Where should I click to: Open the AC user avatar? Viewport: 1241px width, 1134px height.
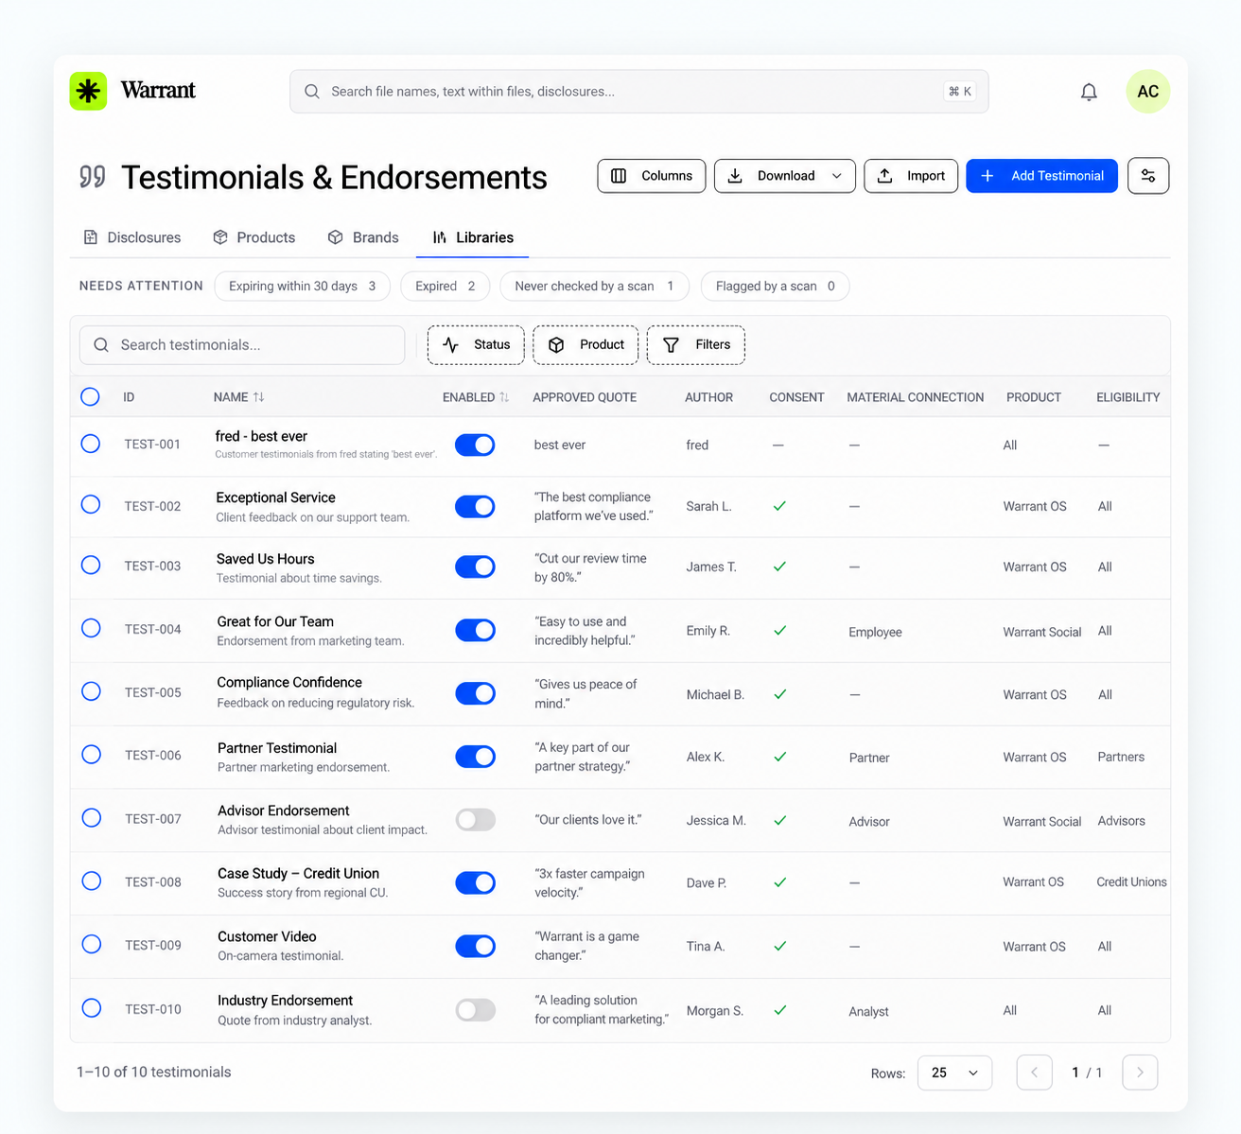pyautogui.click(x=1147, y=92)
